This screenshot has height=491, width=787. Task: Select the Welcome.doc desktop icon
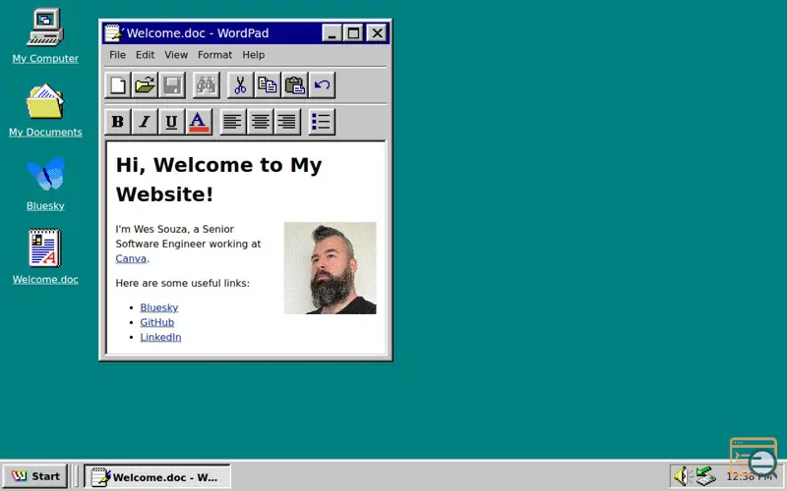tap(45, 257)
